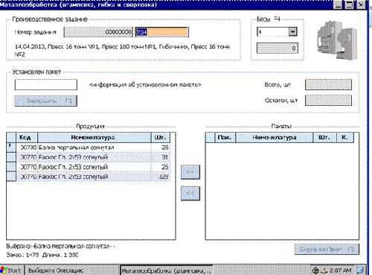
Task: Click the orange task number input field
Action: [162, 32]
